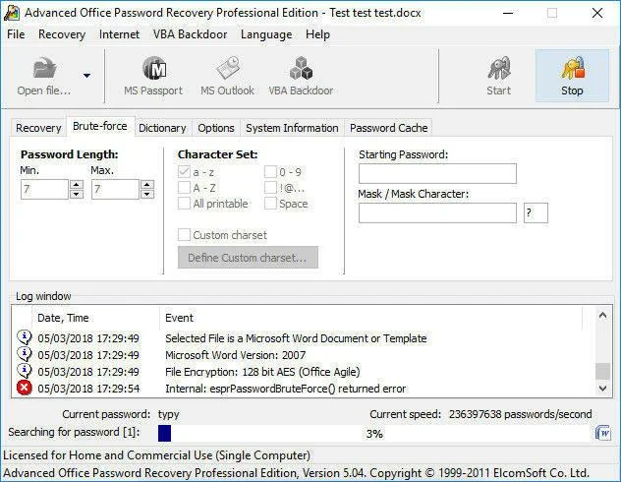
Task: Switch to the System Information tab
Action: point(292,128)
